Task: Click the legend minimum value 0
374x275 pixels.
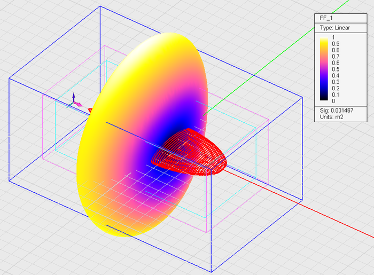Action: pyautogui.click(x=333, y=101)
